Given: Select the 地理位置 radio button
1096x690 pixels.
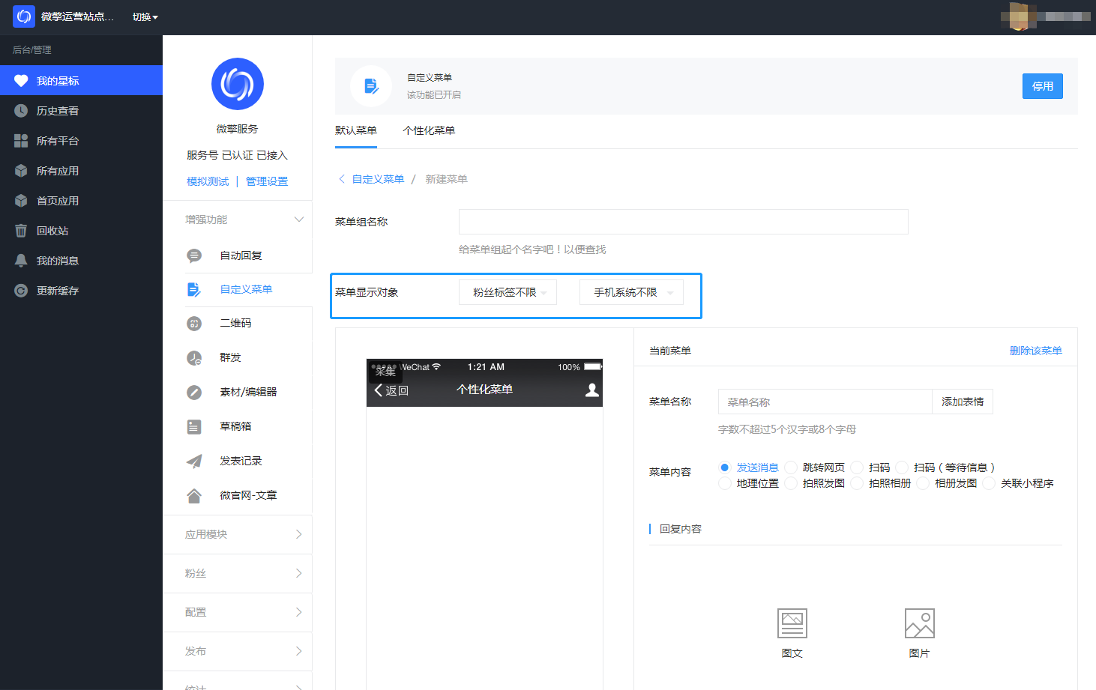Looking at the screenshot, I should click(724, 483).
